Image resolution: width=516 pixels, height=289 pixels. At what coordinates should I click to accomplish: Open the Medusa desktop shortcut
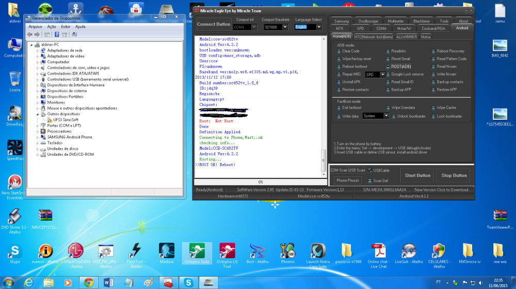167,254
